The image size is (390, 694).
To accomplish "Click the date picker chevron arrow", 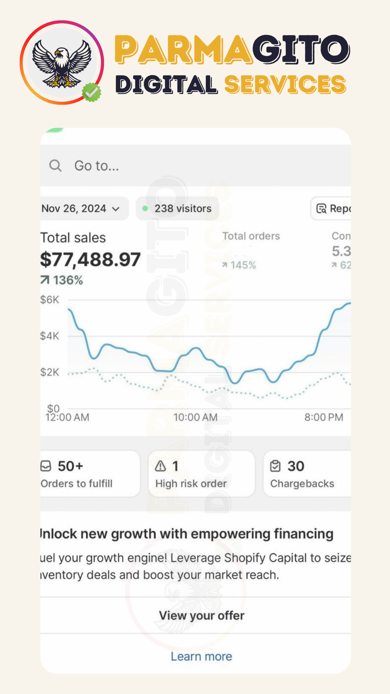I will click(x=116, y=209).
